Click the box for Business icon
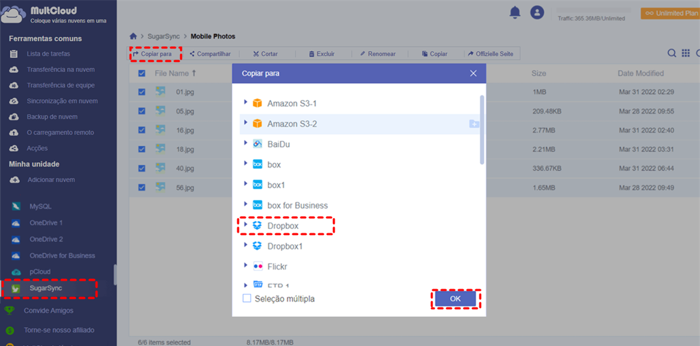This screenshot has height=346, width=700. pos(257,205)
